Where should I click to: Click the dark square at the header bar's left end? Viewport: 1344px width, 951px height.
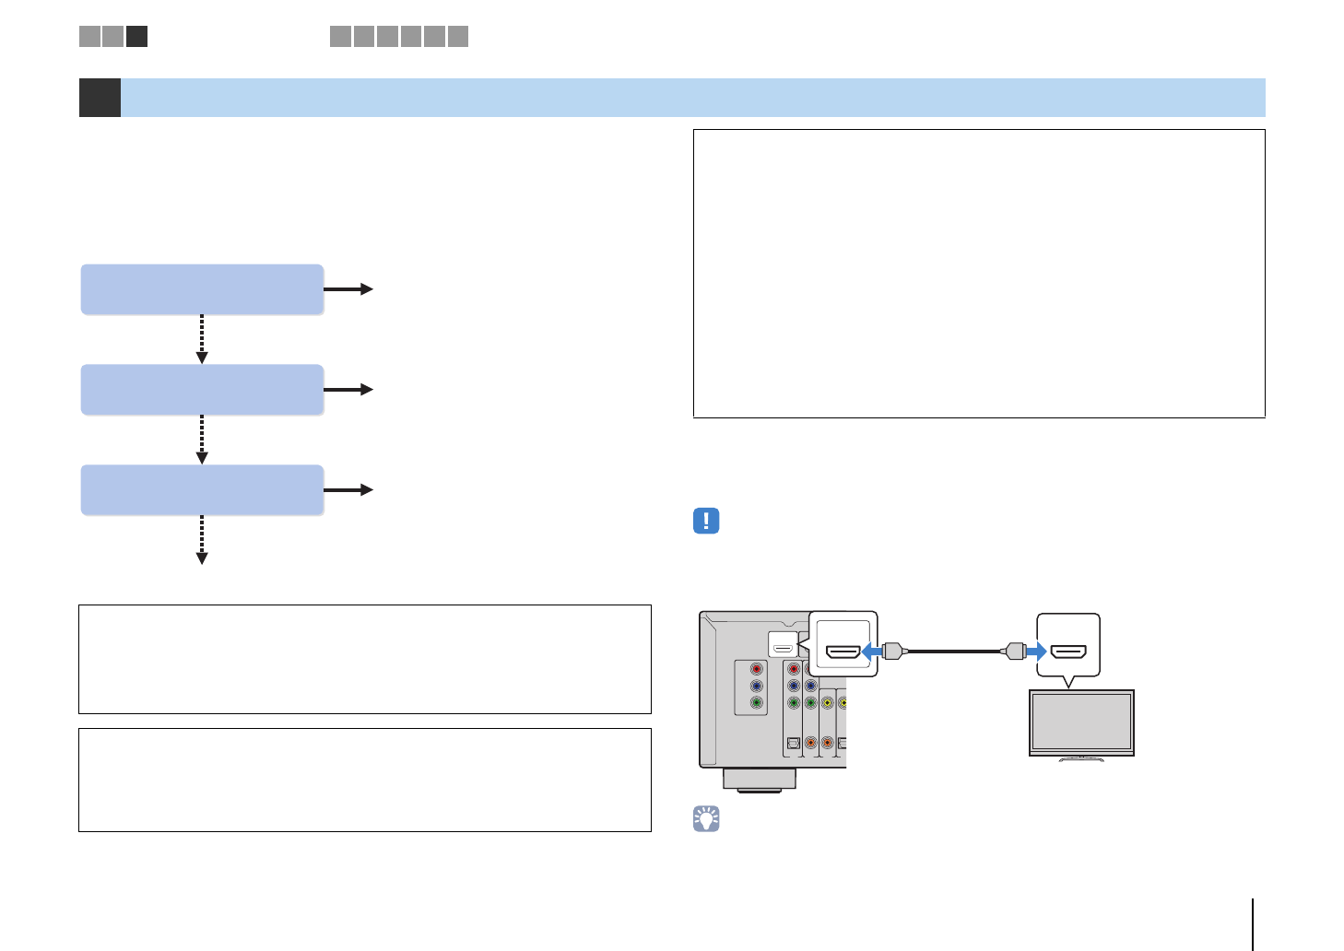[x=100, y=98]
